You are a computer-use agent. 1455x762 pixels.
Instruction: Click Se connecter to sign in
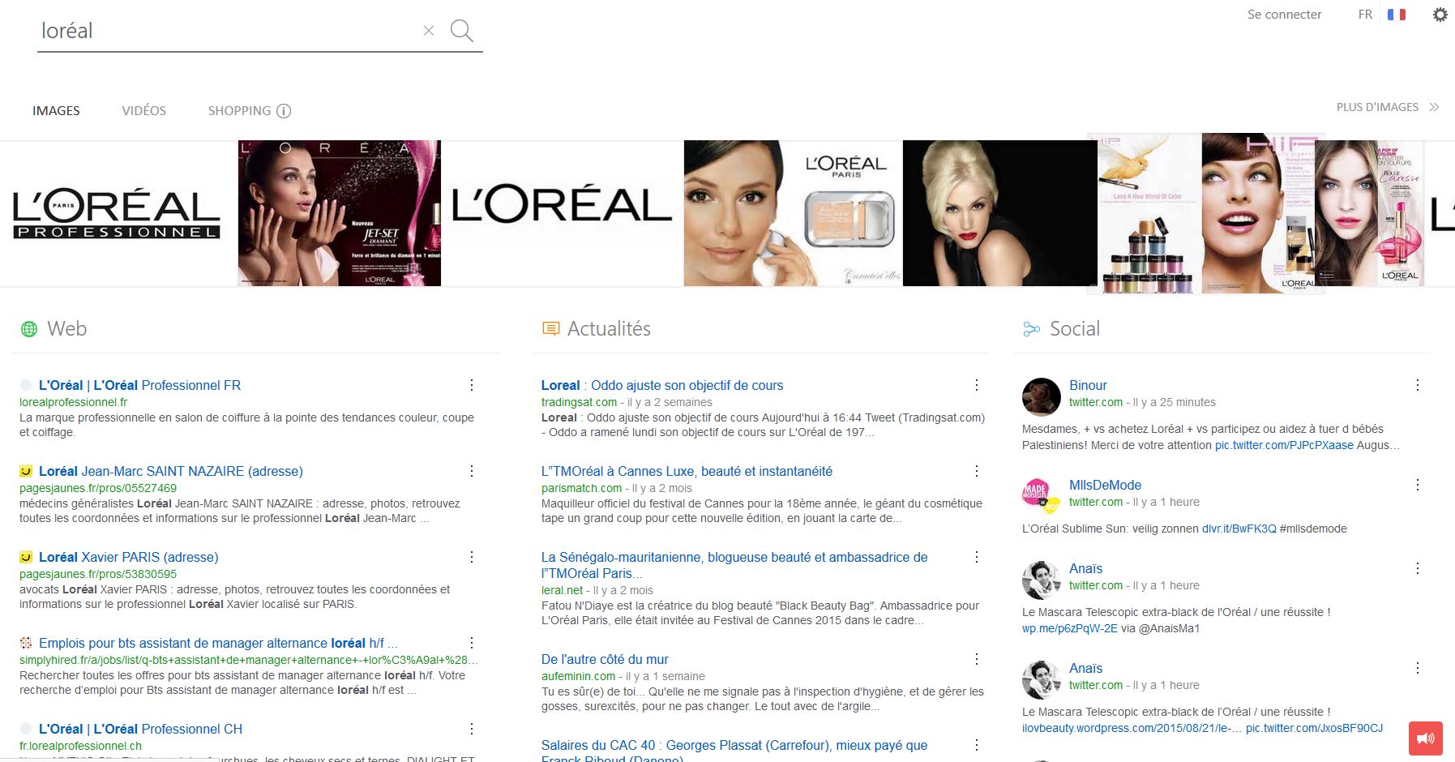coord(1284,15)
